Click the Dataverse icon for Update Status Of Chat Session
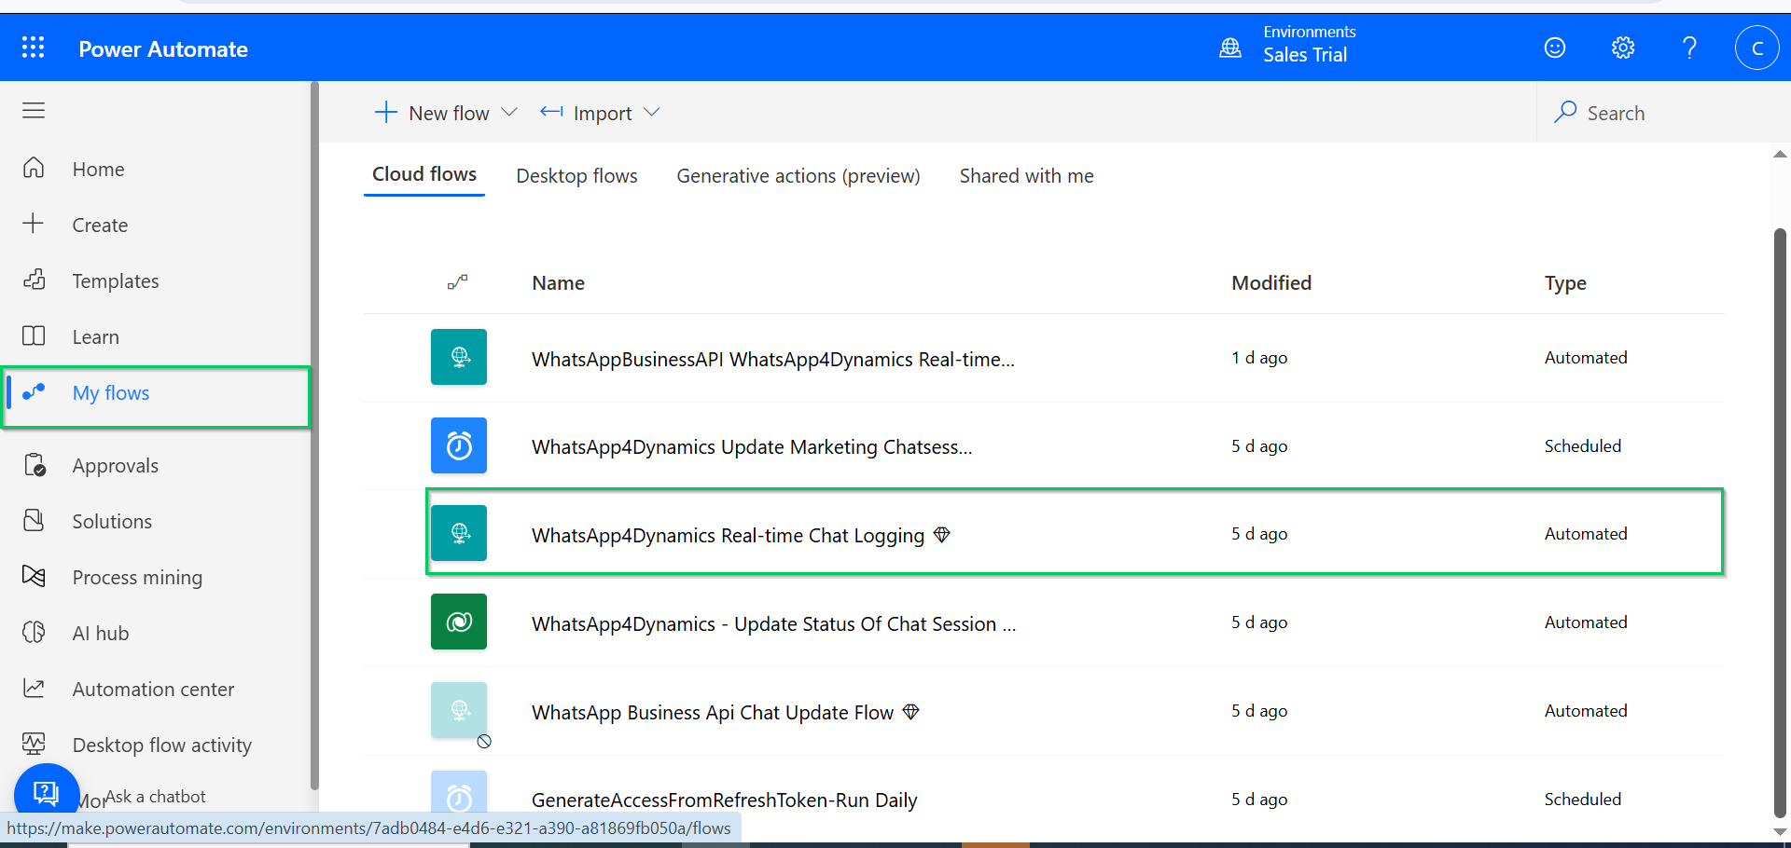This screenshot has width=1791, height=848. [x=459, y=622]
